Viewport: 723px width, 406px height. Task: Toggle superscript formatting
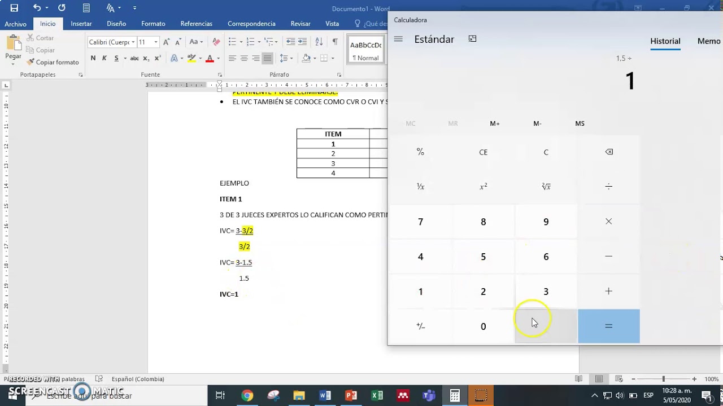pos(158,58)
